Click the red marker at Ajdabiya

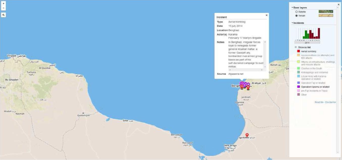247,135
